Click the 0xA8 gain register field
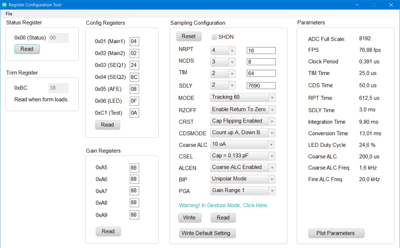 134,203
